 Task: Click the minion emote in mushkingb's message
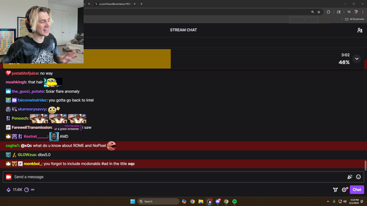coord(53,82)
